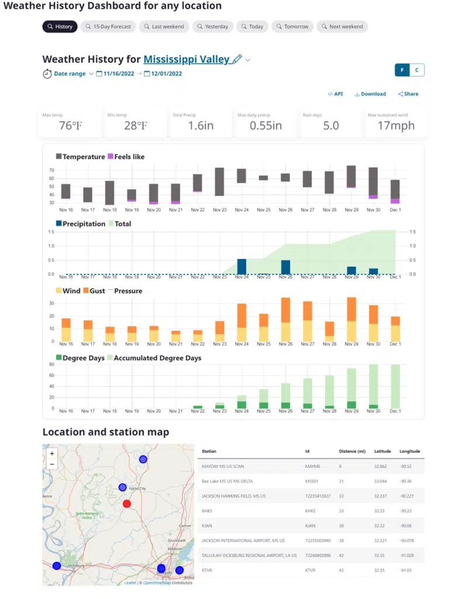Select the Last weekend tab

pos(163,26)
